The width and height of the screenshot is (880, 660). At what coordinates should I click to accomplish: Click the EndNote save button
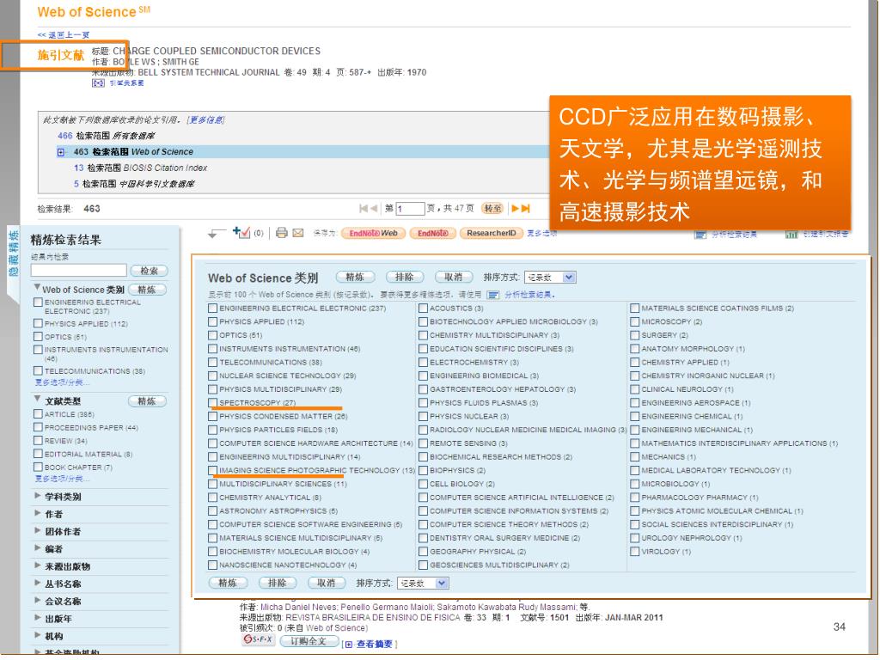click(433, 234)
